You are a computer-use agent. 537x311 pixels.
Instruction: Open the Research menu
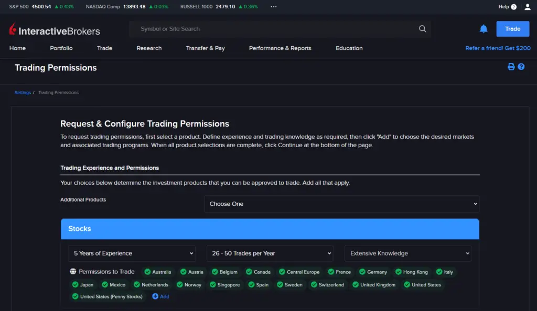(x=149, y=48)
